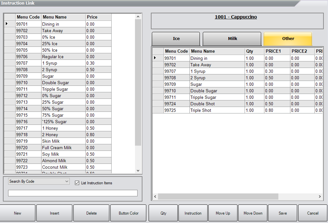Switch to the Ice tab
Screen dimensions: 328x223
[x=176, y=39]
